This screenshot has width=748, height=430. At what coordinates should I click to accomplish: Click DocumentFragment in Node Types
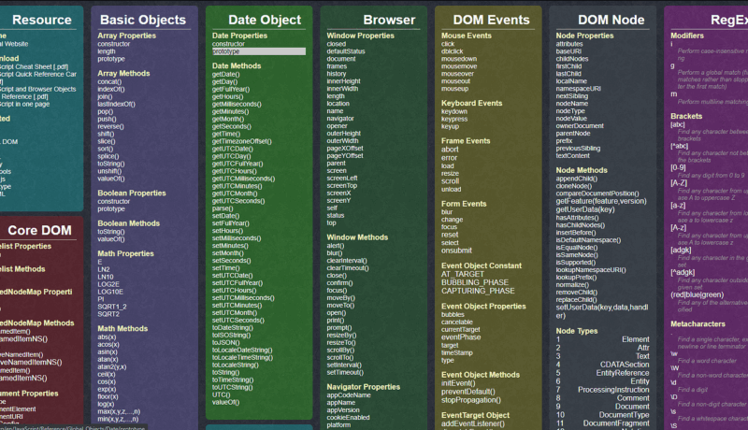616,423
